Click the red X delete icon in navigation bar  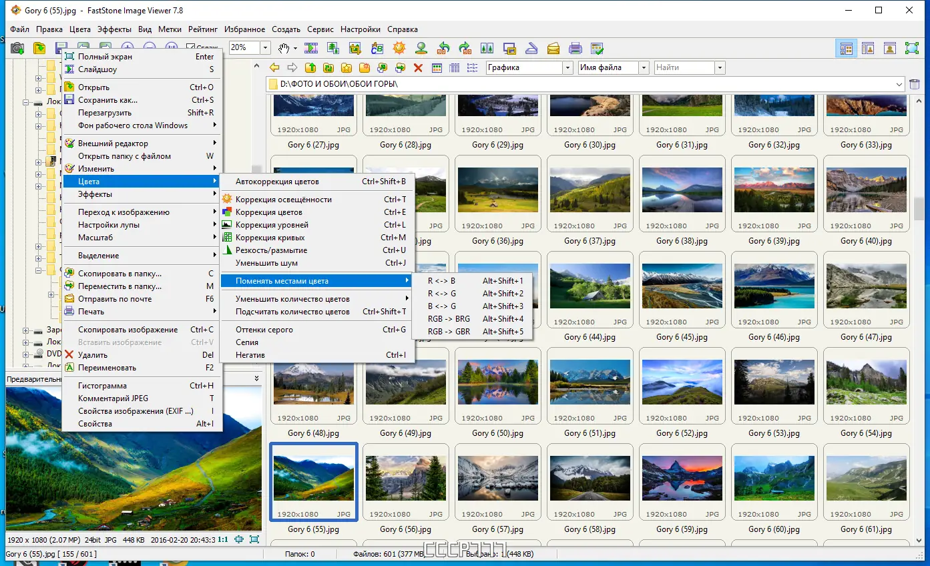pos(418,67)
